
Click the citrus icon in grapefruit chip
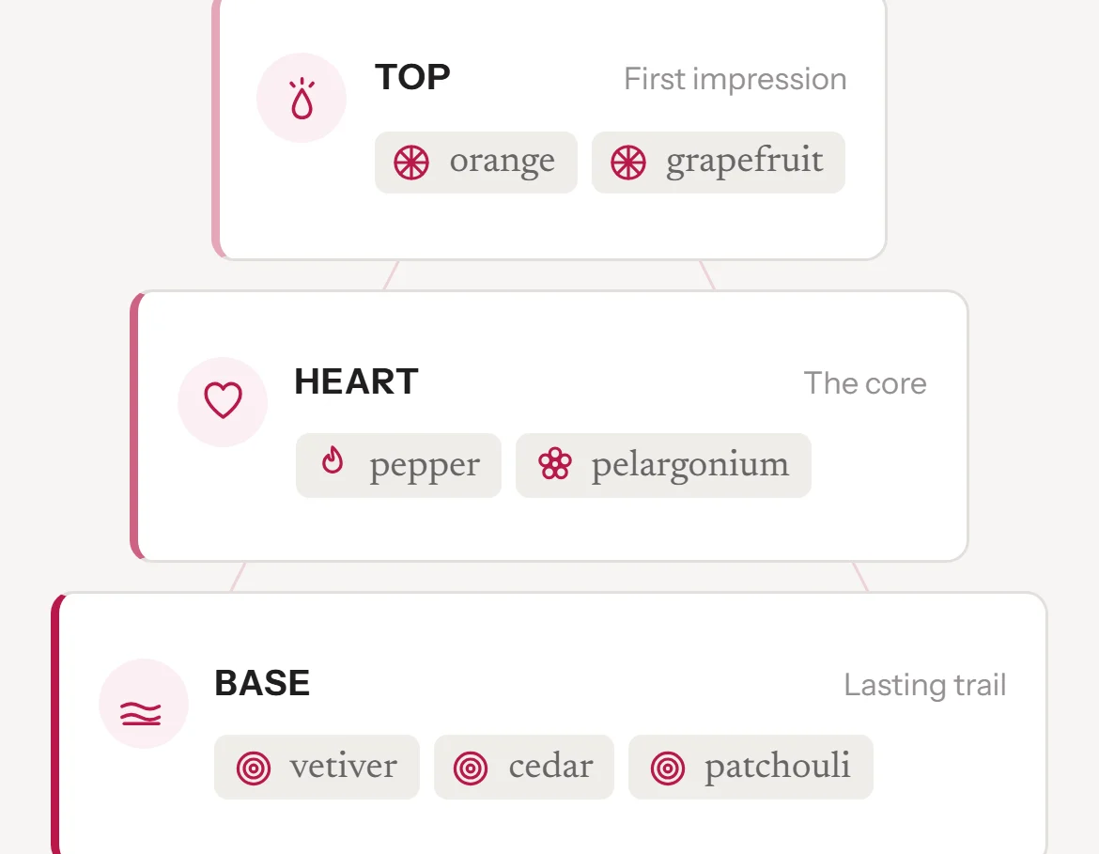click(628, 163)
